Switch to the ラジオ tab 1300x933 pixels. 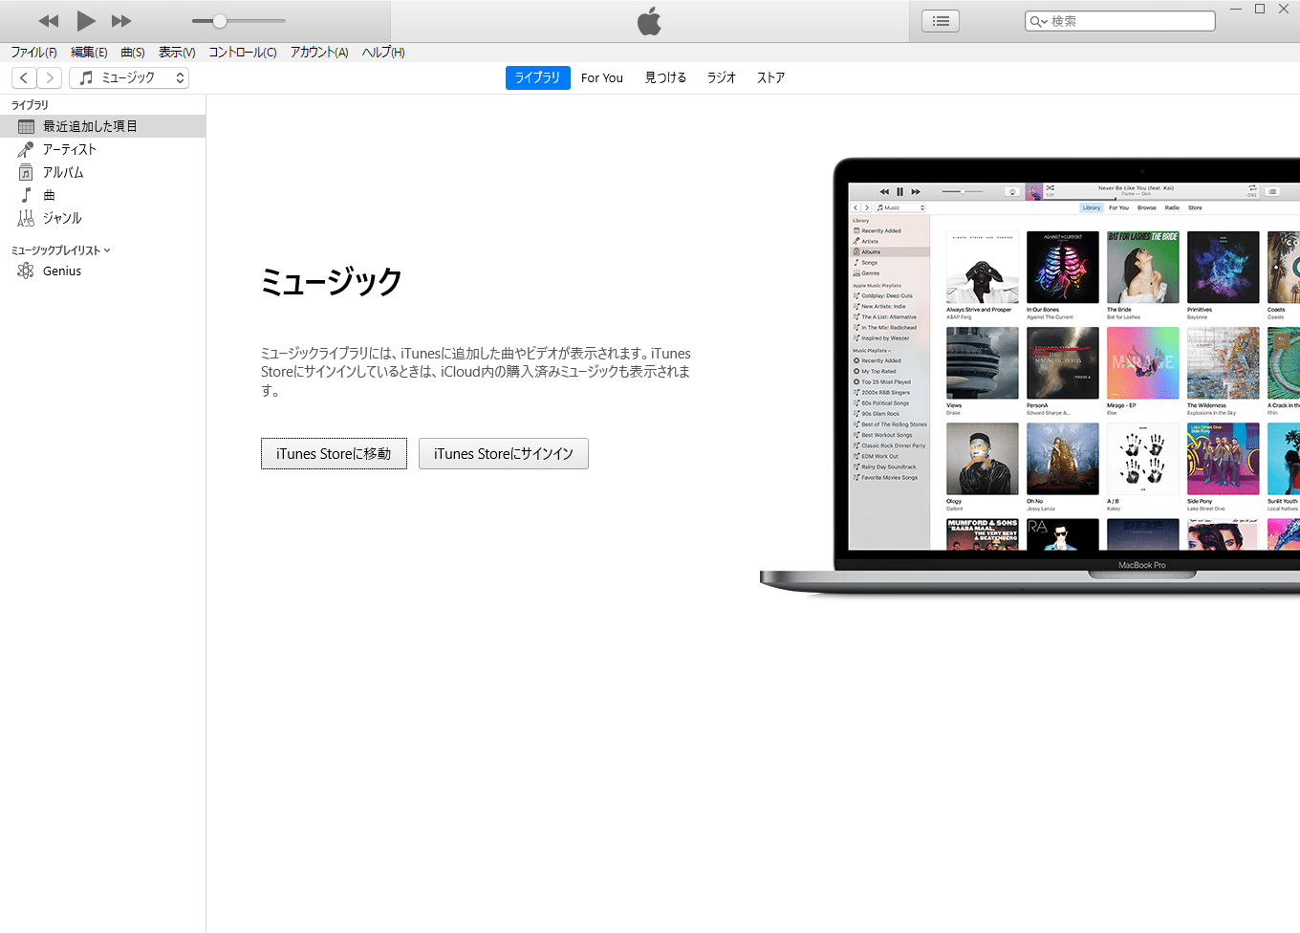coord(722,77)
